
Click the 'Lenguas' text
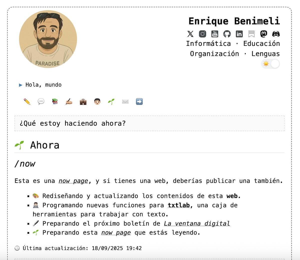tap(265, 54)
